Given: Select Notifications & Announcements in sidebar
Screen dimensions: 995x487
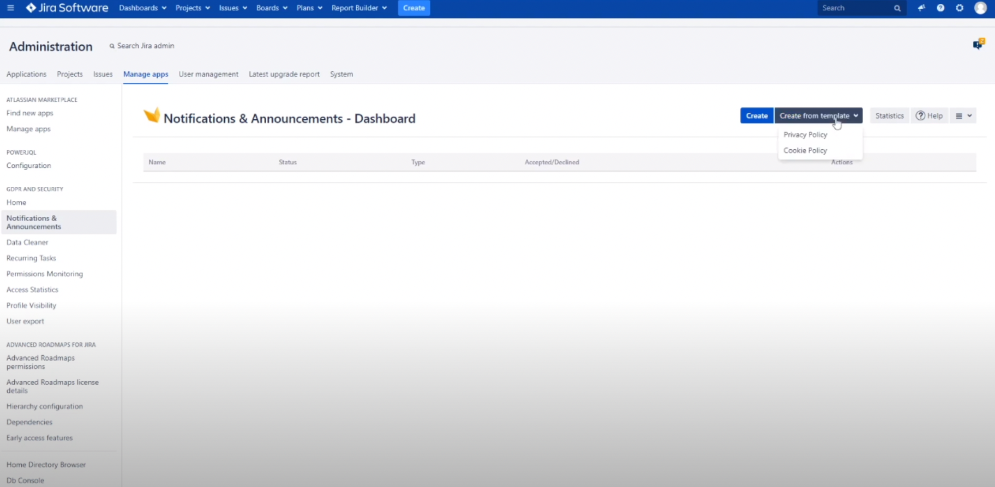Looking at the screenshot, I should pyautogui.click(x=58, y=222).
